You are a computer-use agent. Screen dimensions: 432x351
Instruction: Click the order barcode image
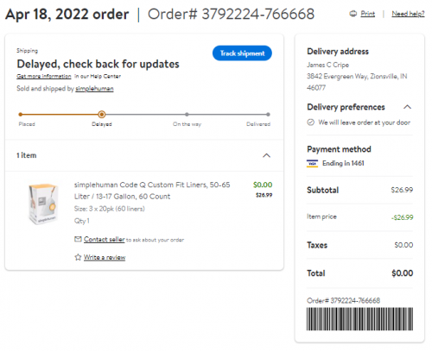coord(359,319)
